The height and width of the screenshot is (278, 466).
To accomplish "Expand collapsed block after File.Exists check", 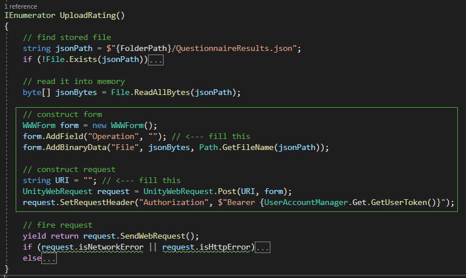I will point(156,60).
